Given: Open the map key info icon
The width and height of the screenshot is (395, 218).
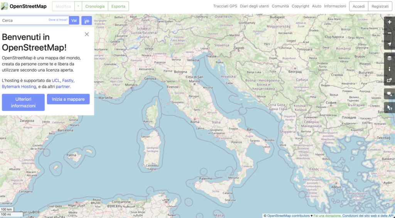Looking at the screenshot, I should (x=390, y=69).
